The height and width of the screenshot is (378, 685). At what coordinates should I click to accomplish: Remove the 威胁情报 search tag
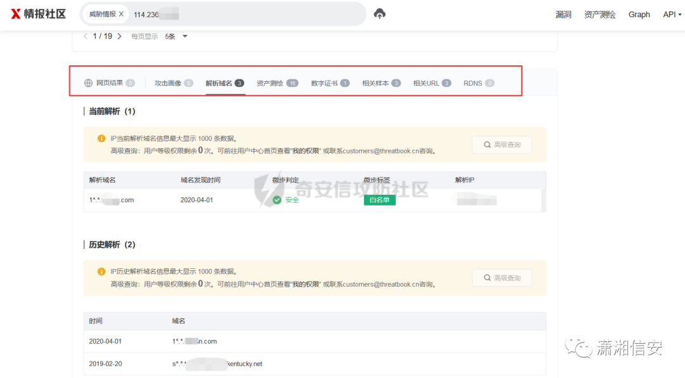121,14
